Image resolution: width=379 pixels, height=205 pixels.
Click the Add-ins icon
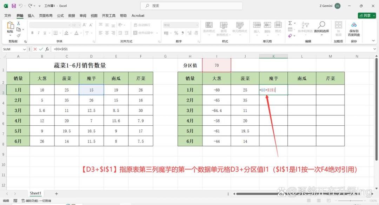[338, 25]
